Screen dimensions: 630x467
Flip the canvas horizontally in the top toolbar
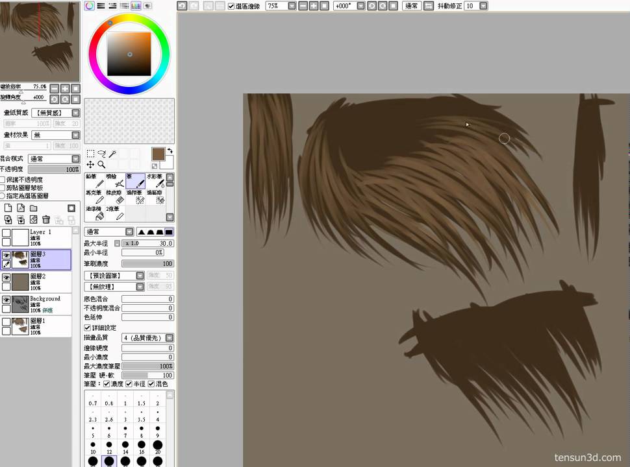point(429,6)
